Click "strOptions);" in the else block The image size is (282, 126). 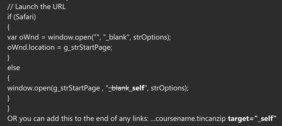click(x=170, y=88)
